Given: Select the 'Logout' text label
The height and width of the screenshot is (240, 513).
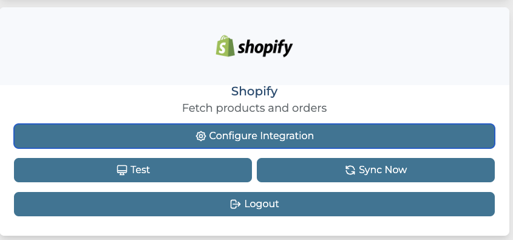Looking at the screenshot, I should click(262, 204).
